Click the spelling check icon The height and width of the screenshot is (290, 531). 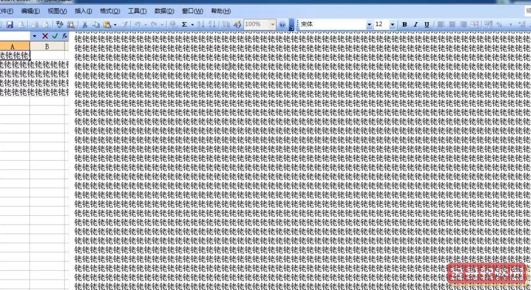59,24
